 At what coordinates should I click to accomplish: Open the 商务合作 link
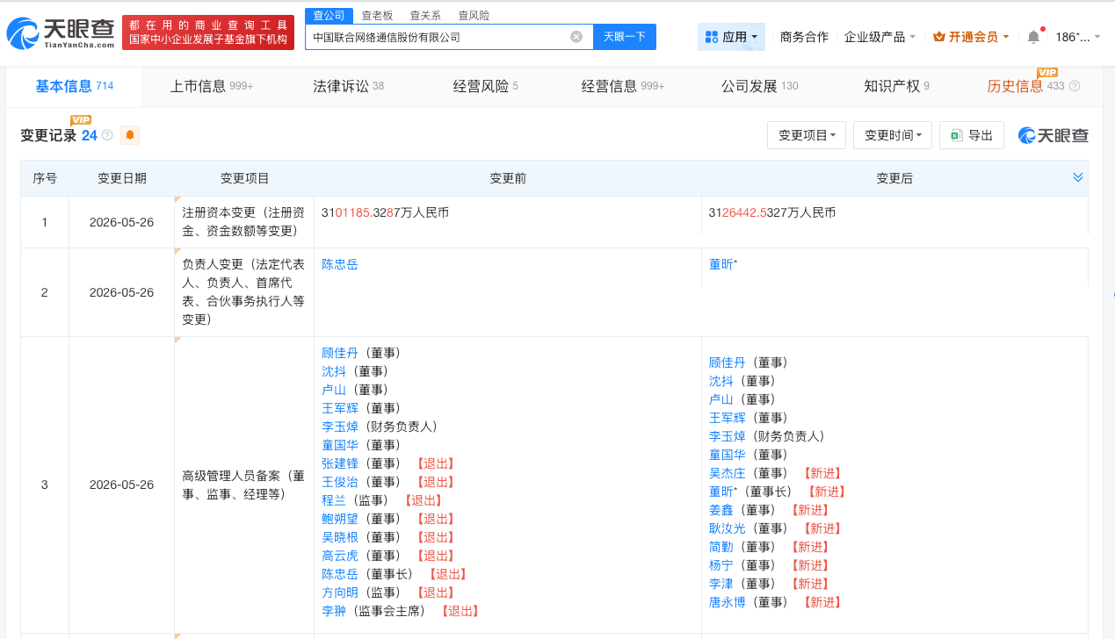click(x=804, y=37)
